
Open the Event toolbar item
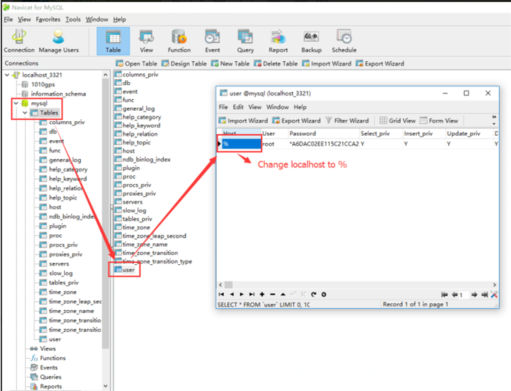pos(212,41)
